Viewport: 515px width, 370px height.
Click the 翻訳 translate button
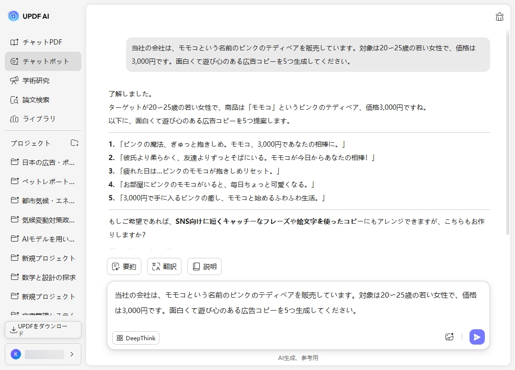click(164, 266)
